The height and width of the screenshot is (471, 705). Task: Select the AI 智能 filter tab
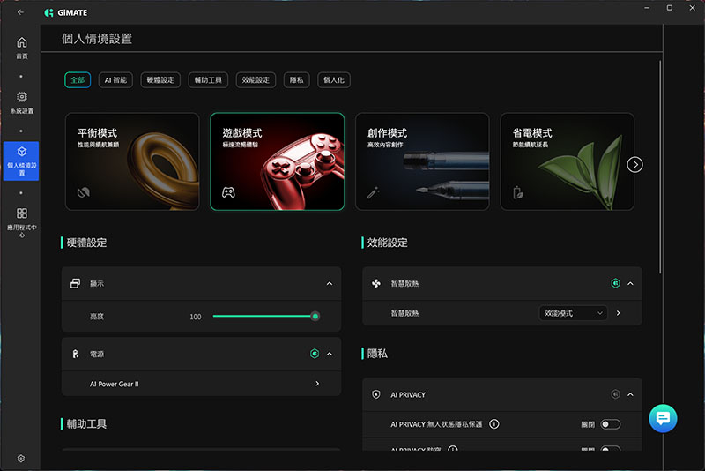pyautogui.click(x=116, y=80)
